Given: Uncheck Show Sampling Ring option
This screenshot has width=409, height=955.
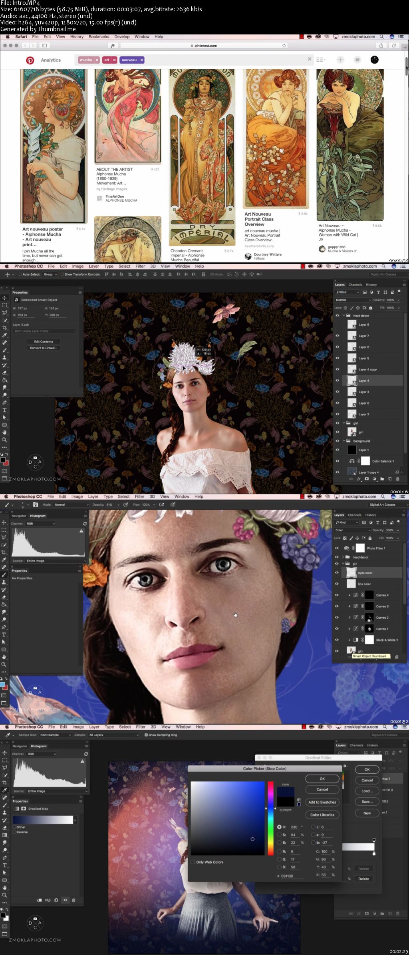Looking at the screenshot, I should tap(146, 735).
